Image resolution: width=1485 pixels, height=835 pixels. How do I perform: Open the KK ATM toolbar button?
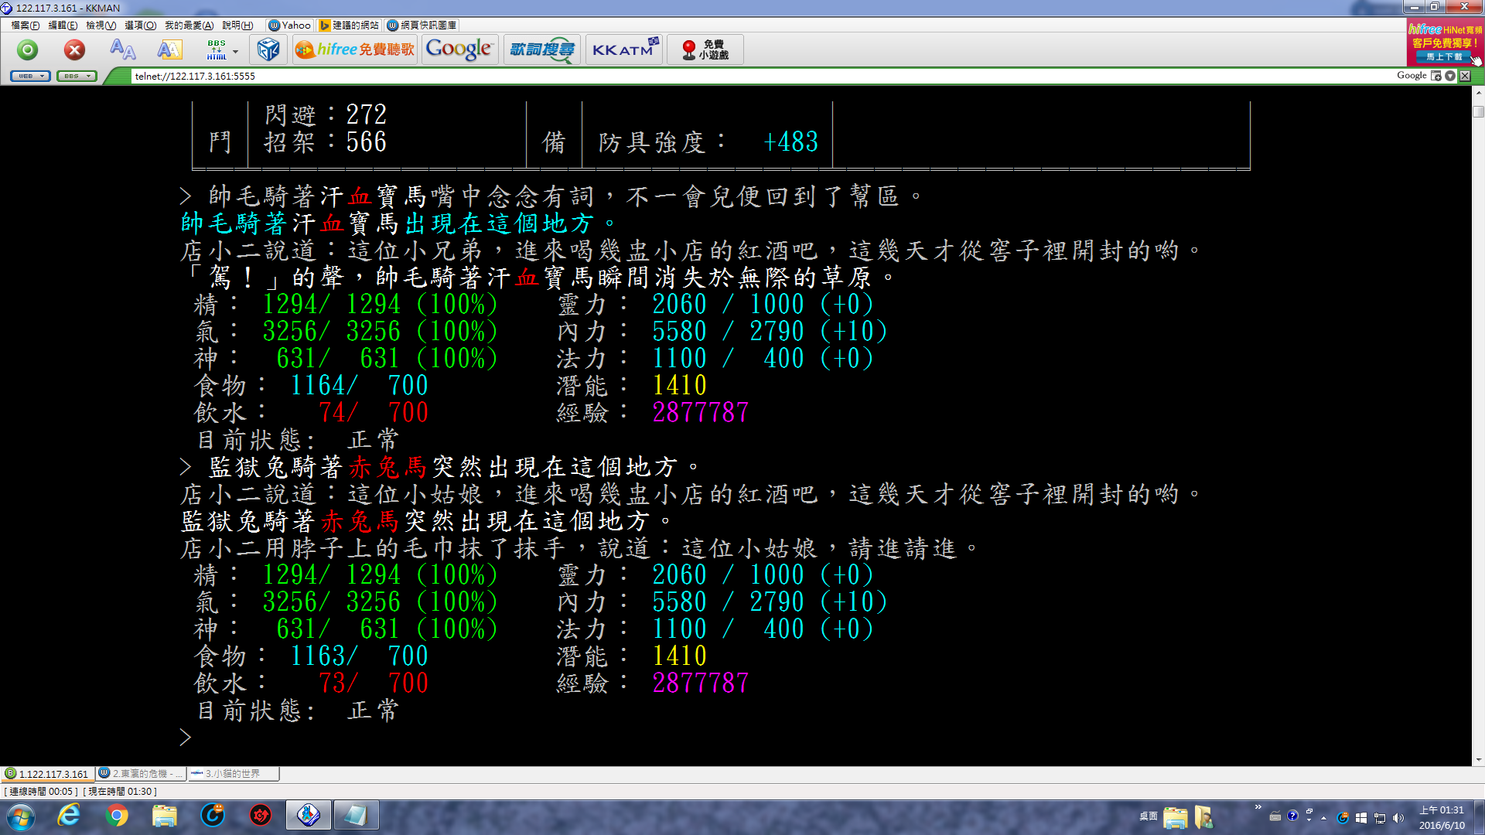tap(624, 50)
